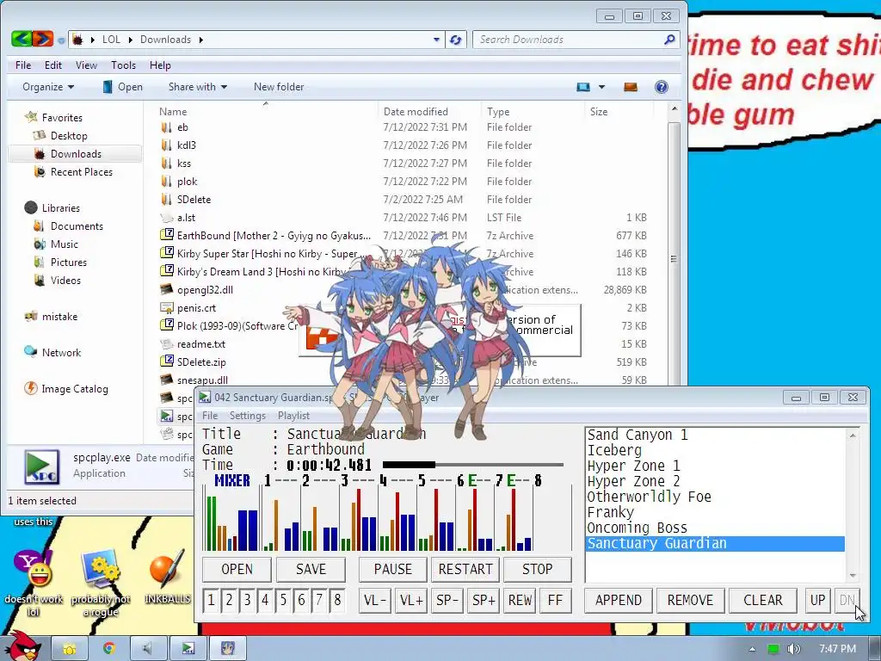Image resolution: width=881 pixels, height=661 pixels.
Task: Click the playlist scrollbar down arrow
Action: click(x=853, y=576)
